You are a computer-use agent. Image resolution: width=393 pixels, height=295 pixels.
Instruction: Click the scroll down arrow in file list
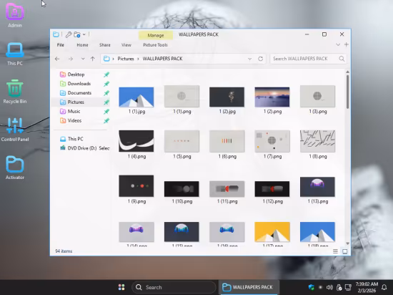(348, 243)
